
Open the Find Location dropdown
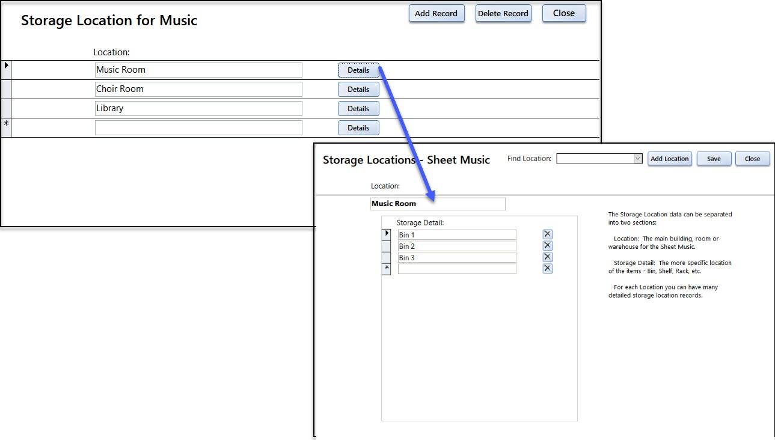pos(638,159)
